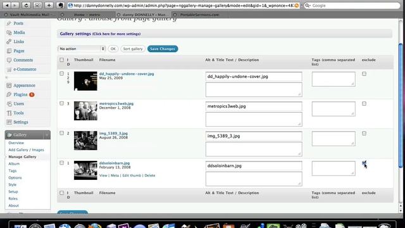405x228 pixels.
Task: Toggle exclude checkbox for img_5389_3.jpg
Action: 364,134
